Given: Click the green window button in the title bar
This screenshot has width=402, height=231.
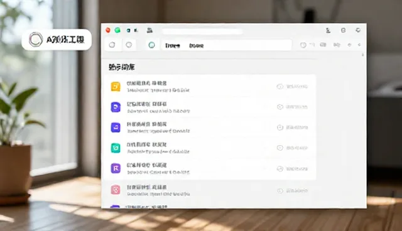Looking at the screenshot, I should tap(117, 30).
